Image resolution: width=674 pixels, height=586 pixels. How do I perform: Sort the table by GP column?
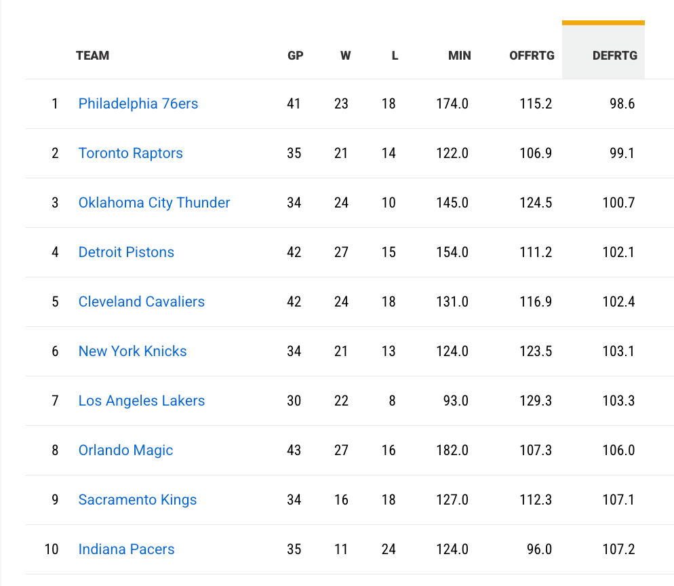point(295,56)
